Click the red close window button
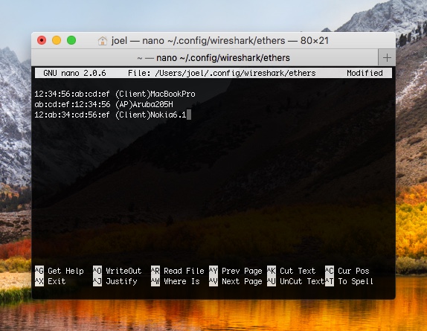427x331 pixels. (x=42, y=41)
